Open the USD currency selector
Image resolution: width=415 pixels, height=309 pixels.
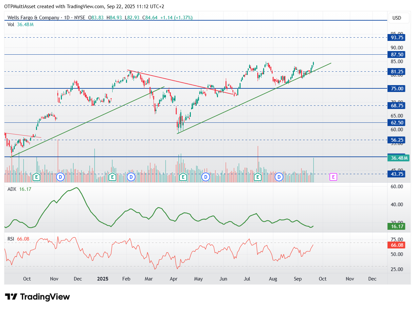pos(396,18)
